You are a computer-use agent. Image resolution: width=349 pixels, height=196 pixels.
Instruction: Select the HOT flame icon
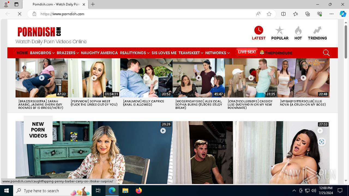tap(298, 30)
